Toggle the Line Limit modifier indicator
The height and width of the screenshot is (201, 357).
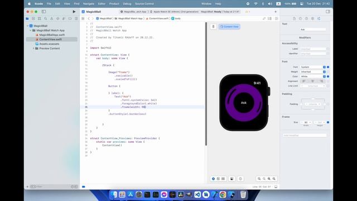[328, 86]
